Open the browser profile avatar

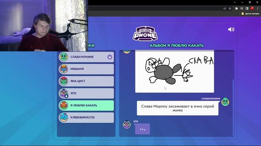[252, 9]
